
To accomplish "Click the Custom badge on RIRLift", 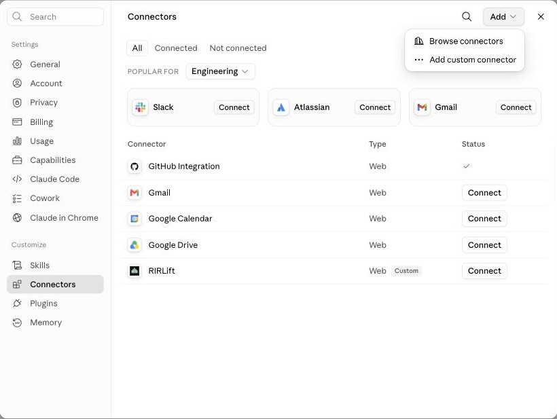I will coord(406,271).
